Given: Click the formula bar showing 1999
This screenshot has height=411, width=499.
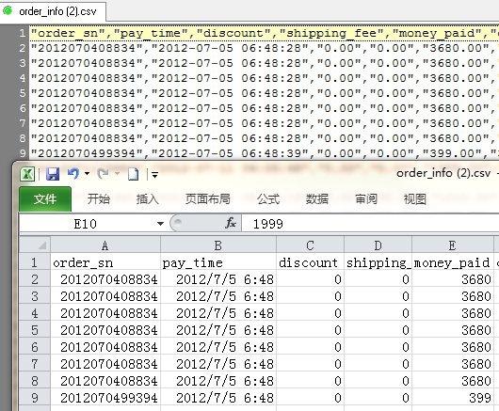Looking at the screenshot, I should point(369,224).
